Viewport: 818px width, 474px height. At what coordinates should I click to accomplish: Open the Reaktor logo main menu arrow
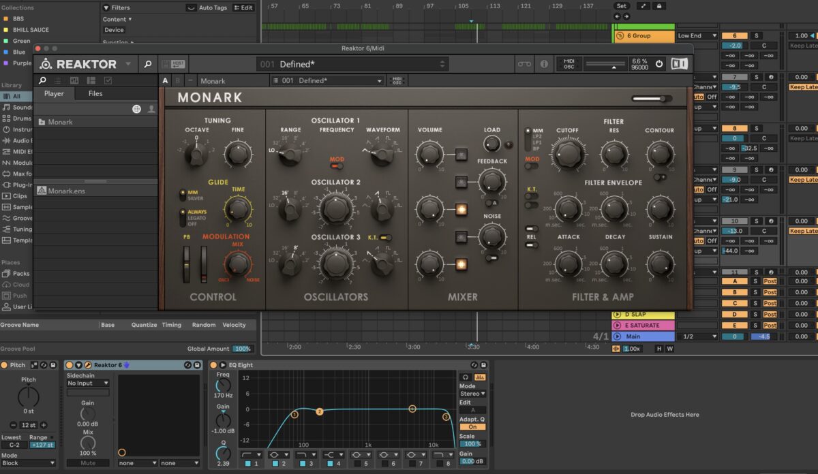(128, 64)
